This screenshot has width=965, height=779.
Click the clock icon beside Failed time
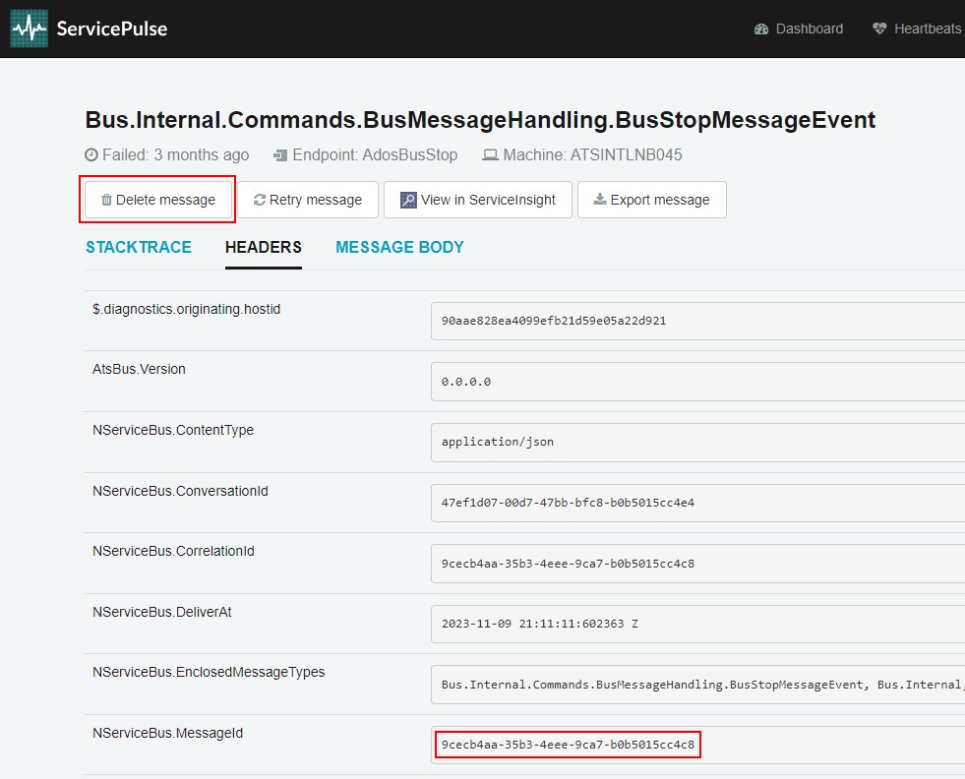(91, 155)
